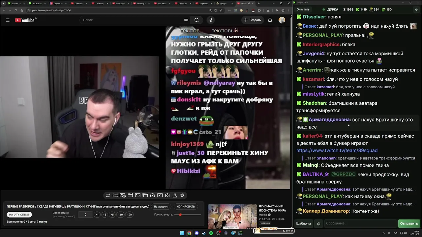Add +1 minute to split
Image resolution: width=422 pixels, height=237 pixels.
[97, 215]
